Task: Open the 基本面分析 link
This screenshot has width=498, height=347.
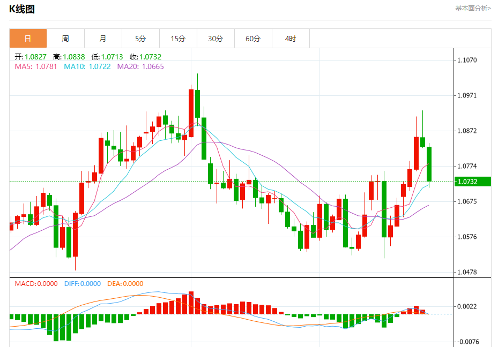Action: tap(473, 9)
